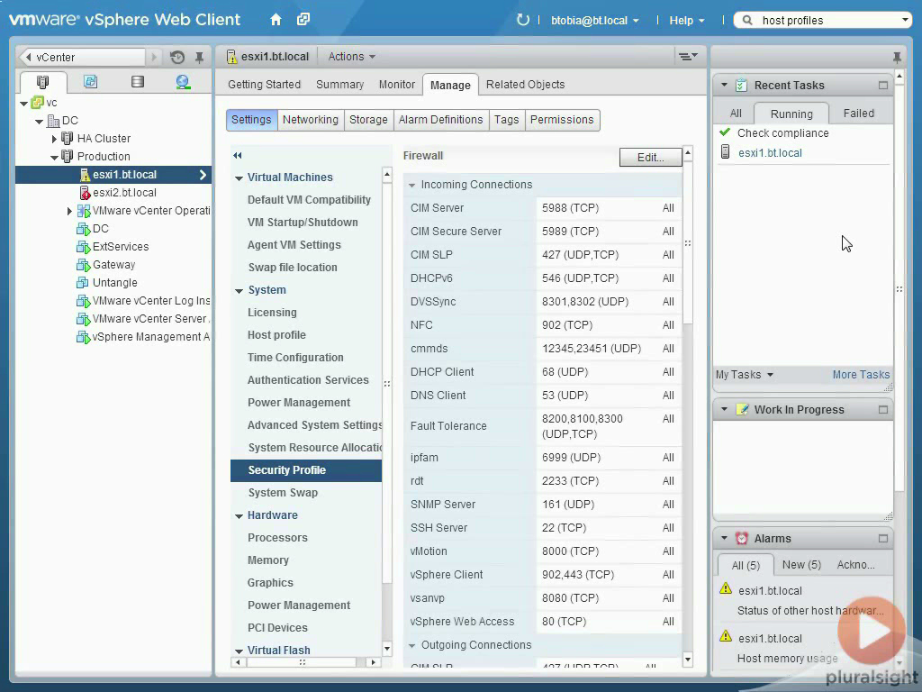Open Advanced System Settings
The width and height of the screenshot is (922, 692).
click(314, 425)
